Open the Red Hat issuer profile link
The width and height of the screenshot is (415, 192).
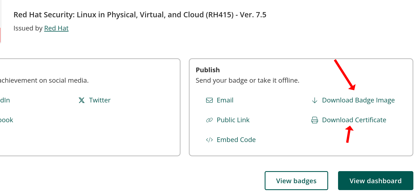(x=56, y=28)
